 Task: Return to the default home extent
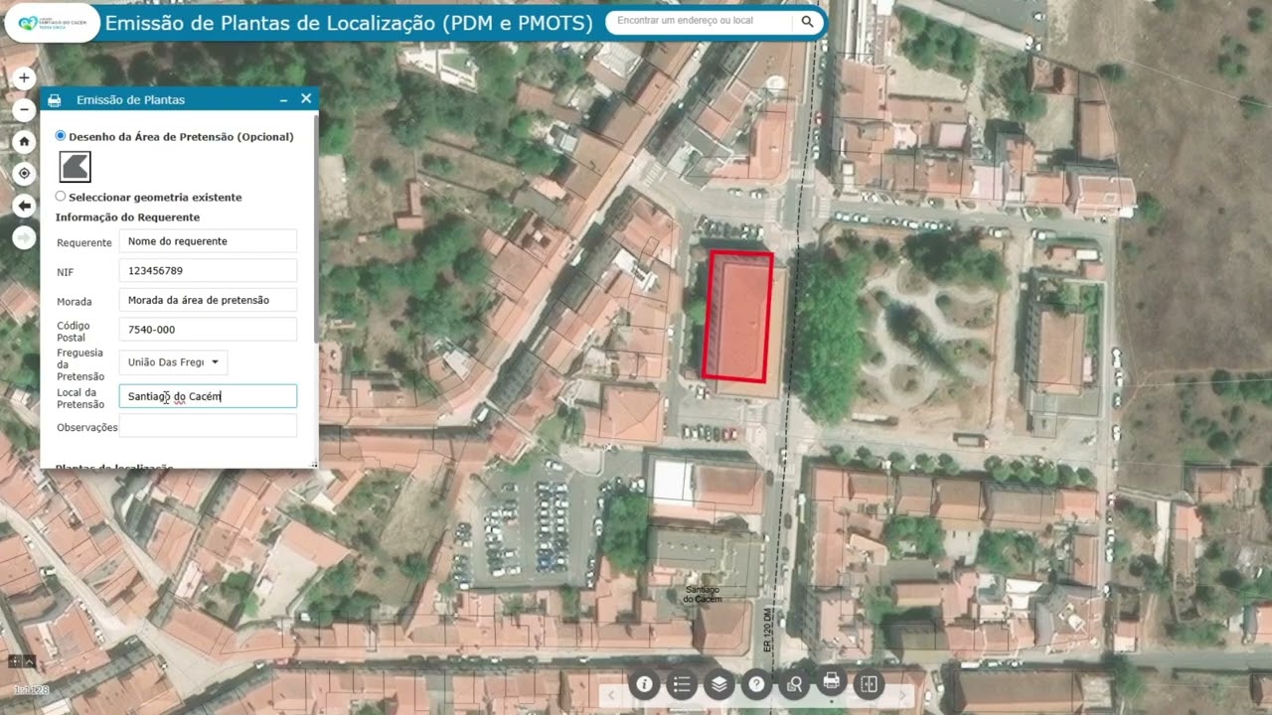(x=24, y=142)
